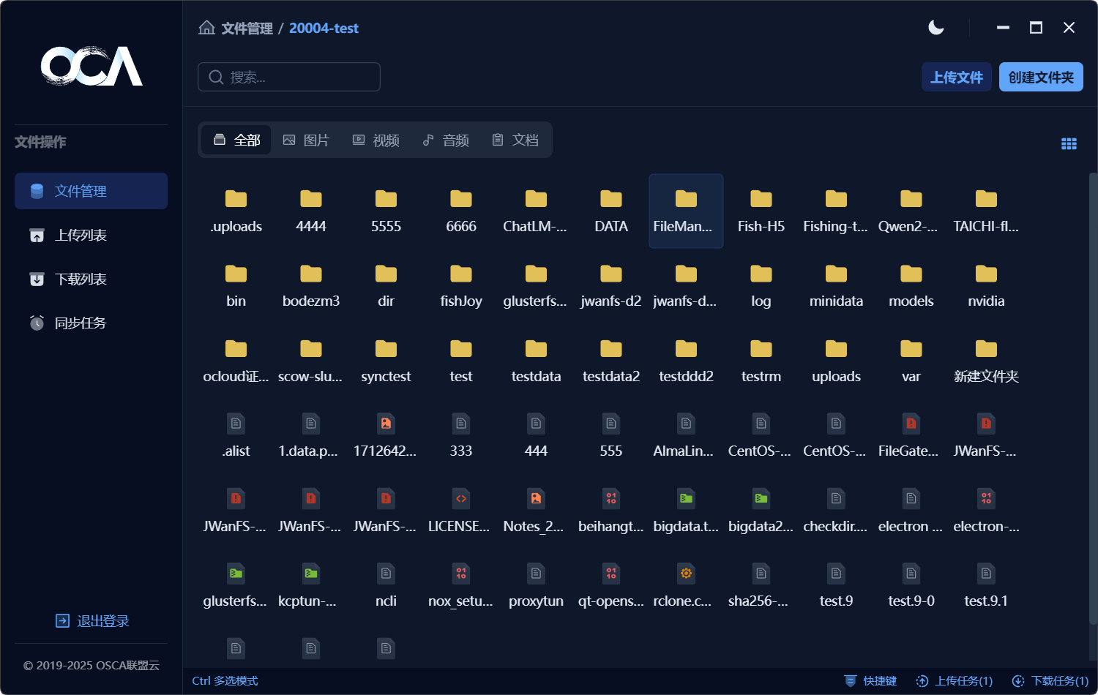1098x695 pixels.
Task: Select the bigdata.t... script file icon
Action: (686, 499)
